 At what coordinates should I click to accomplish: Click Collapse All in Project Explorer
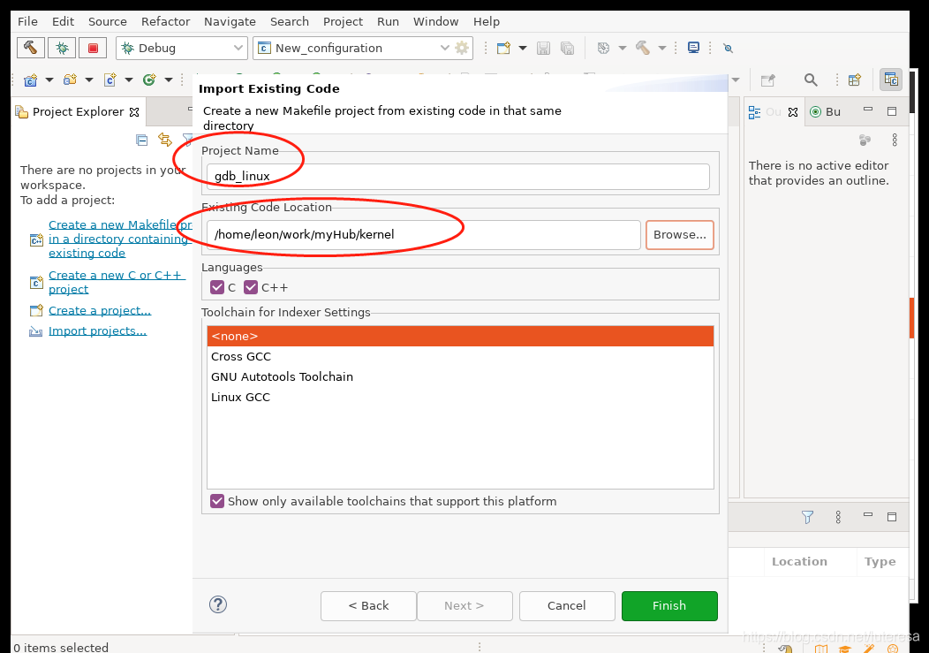point(141,140)
